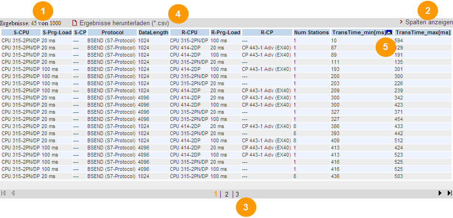Go to first page icon

3,193
